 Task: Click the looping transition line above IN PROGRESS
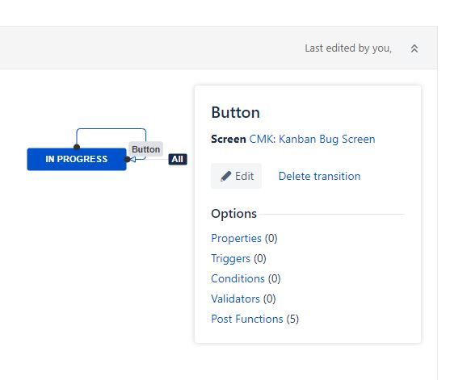coord(111,129)
